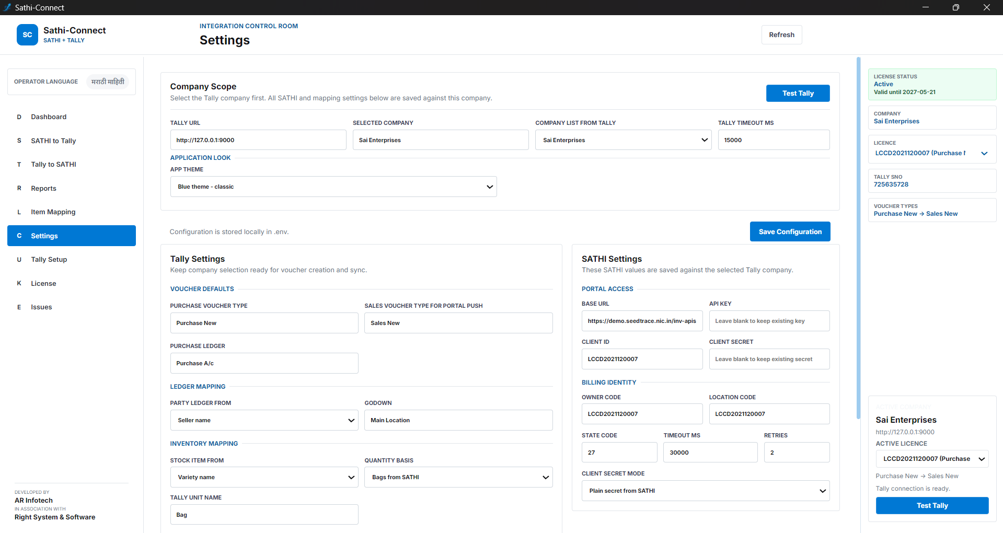Click the Tally URL input field
The height and width of the screenshot is (533, 1003).
[258, 140]
